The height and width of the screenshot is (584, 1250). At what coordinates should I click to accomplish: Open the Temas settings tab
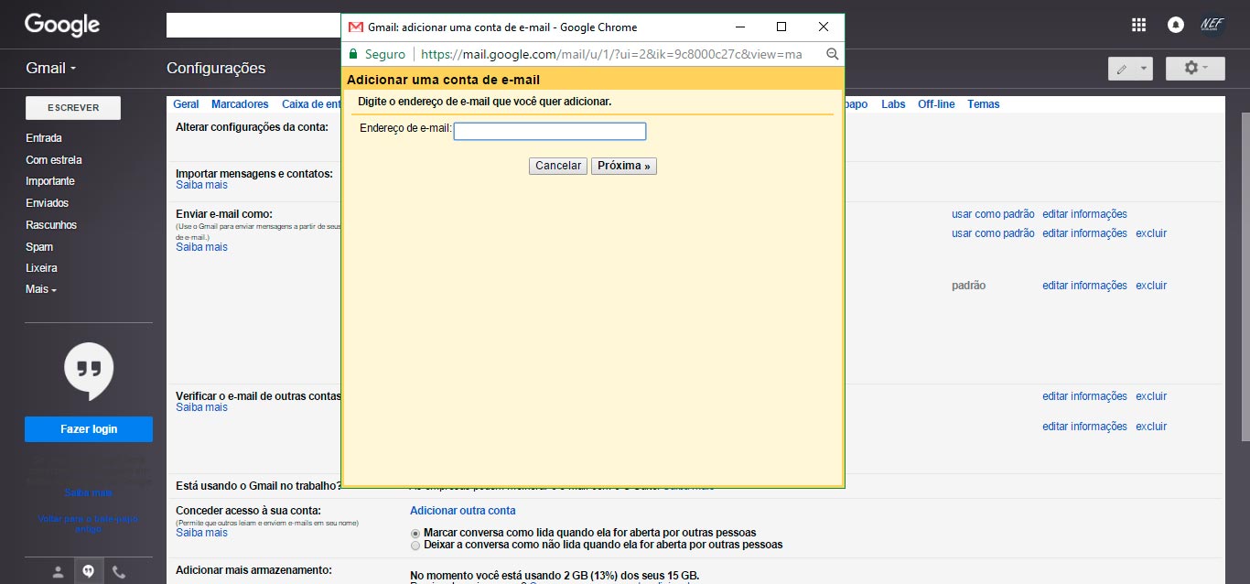point(984,104)
